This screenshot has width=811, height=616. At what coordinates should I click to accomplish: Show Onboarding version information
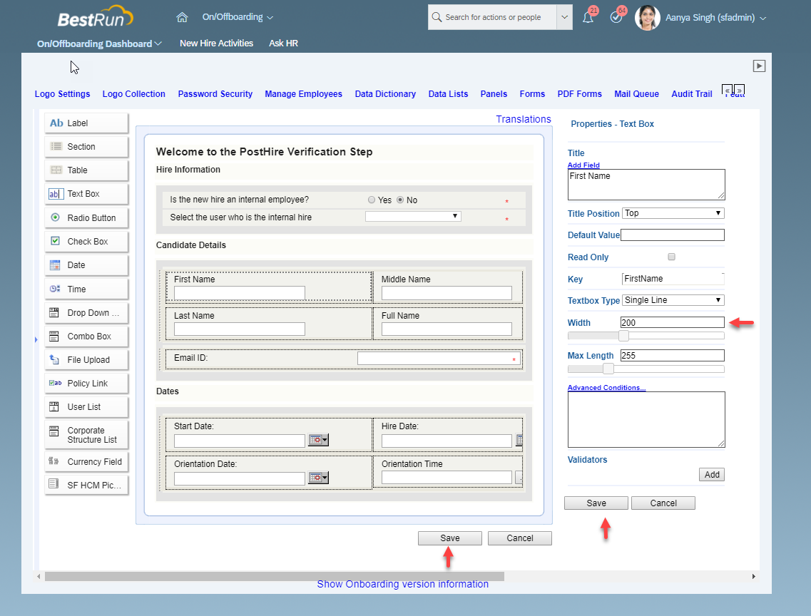[x=402, y=584]
